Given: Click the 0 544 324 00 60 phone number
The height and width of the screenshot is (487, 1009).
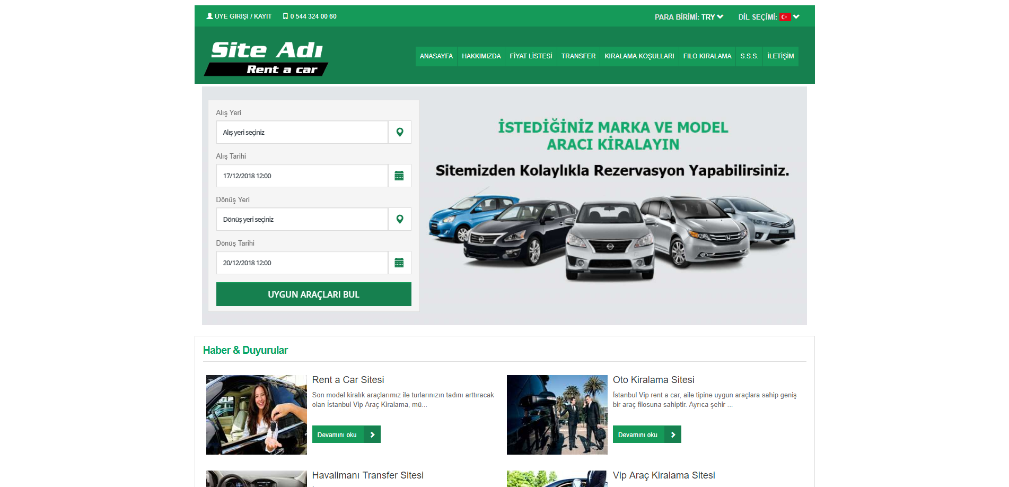Looking at the screenshot, I should pos(313,16).
